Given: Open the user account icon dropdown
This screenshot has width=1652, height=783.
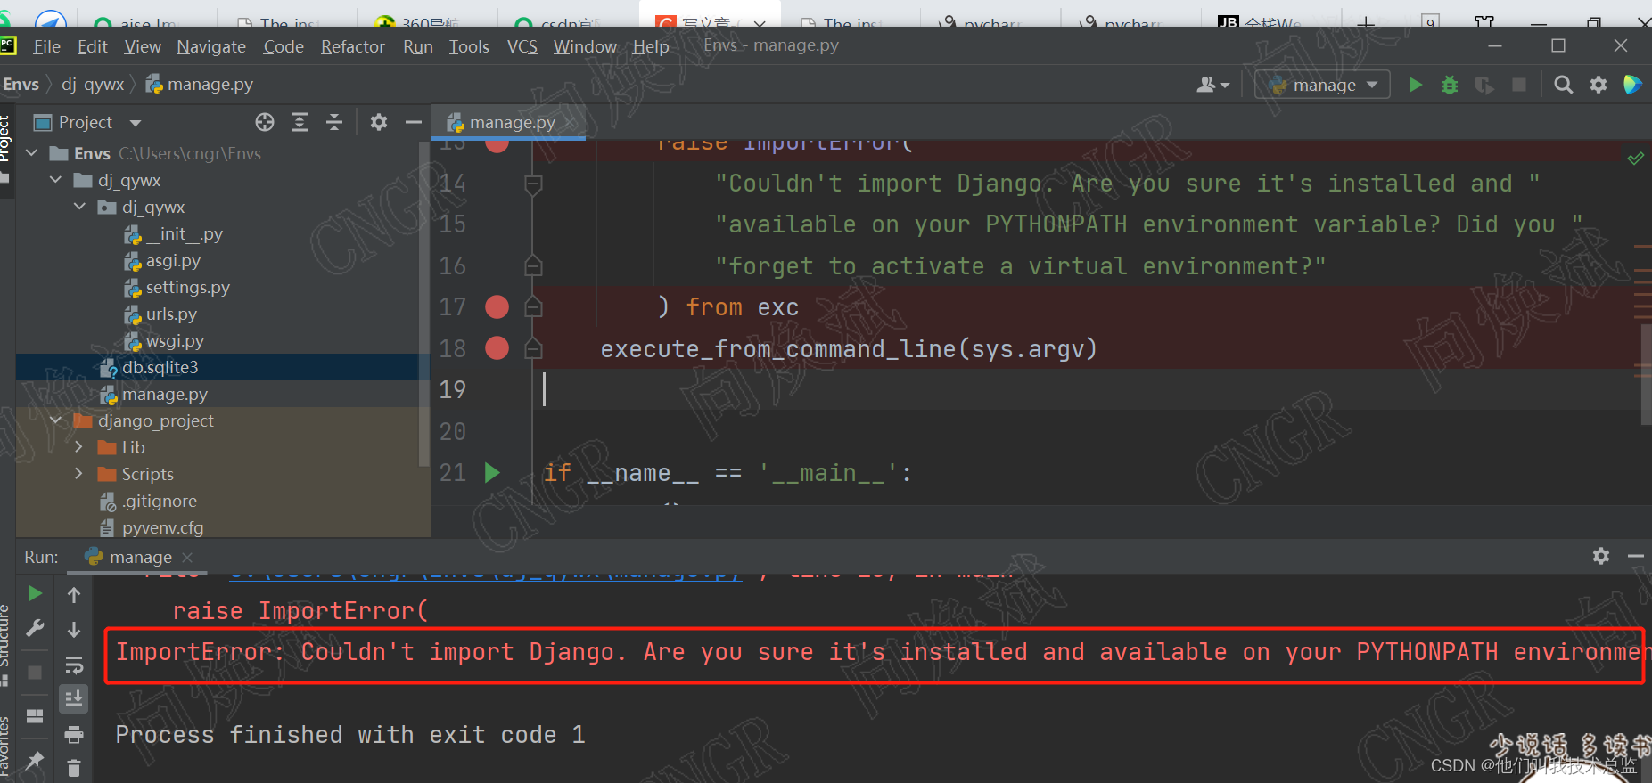Looking at the screenshot, I should click(1212, 85).
